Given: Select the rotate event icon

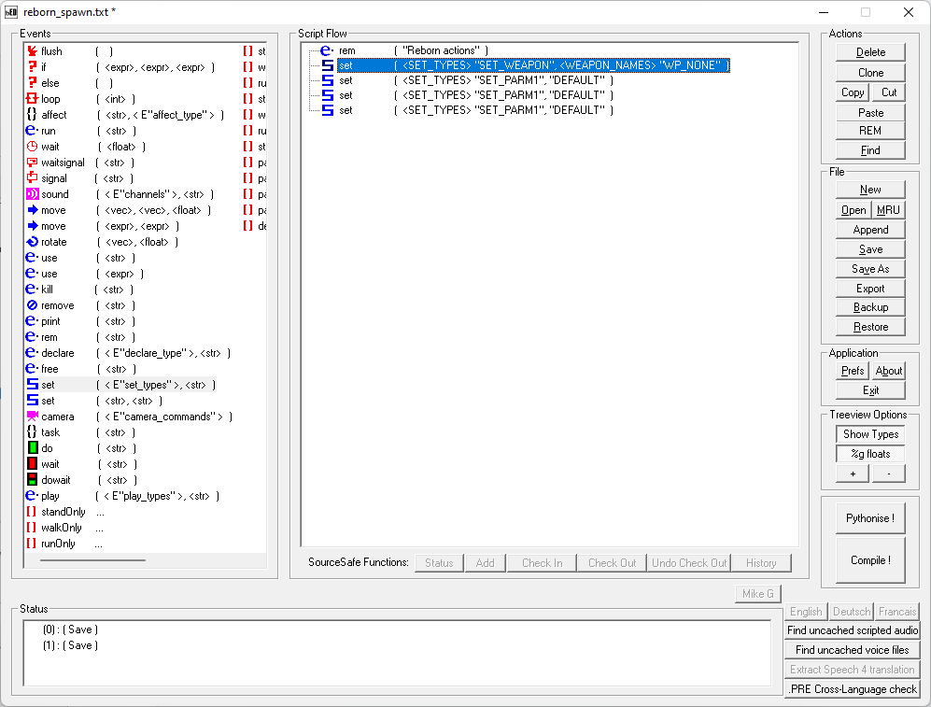Looking at the screenshot, I should click(32, 242).
